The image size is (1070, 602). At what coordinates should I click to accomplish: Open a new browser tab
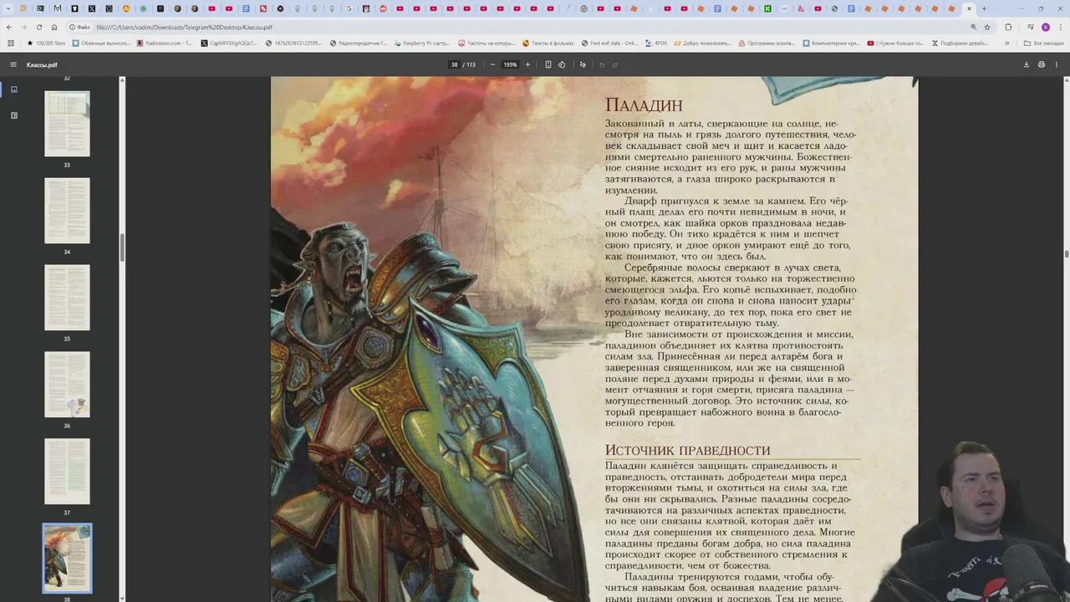[984, 8]
